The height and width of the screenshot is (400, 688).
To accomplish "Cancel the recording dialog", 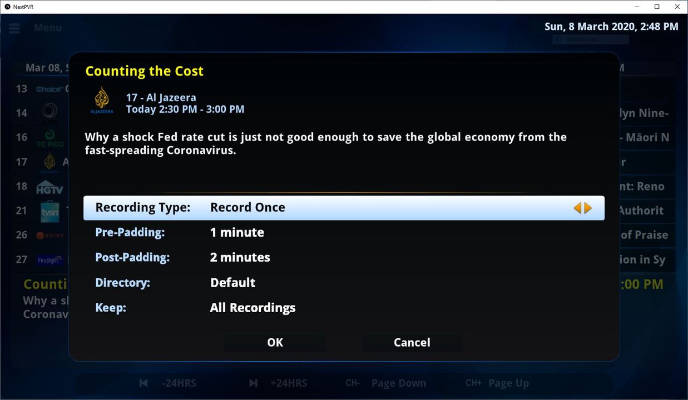I will [x=412, y=343].
